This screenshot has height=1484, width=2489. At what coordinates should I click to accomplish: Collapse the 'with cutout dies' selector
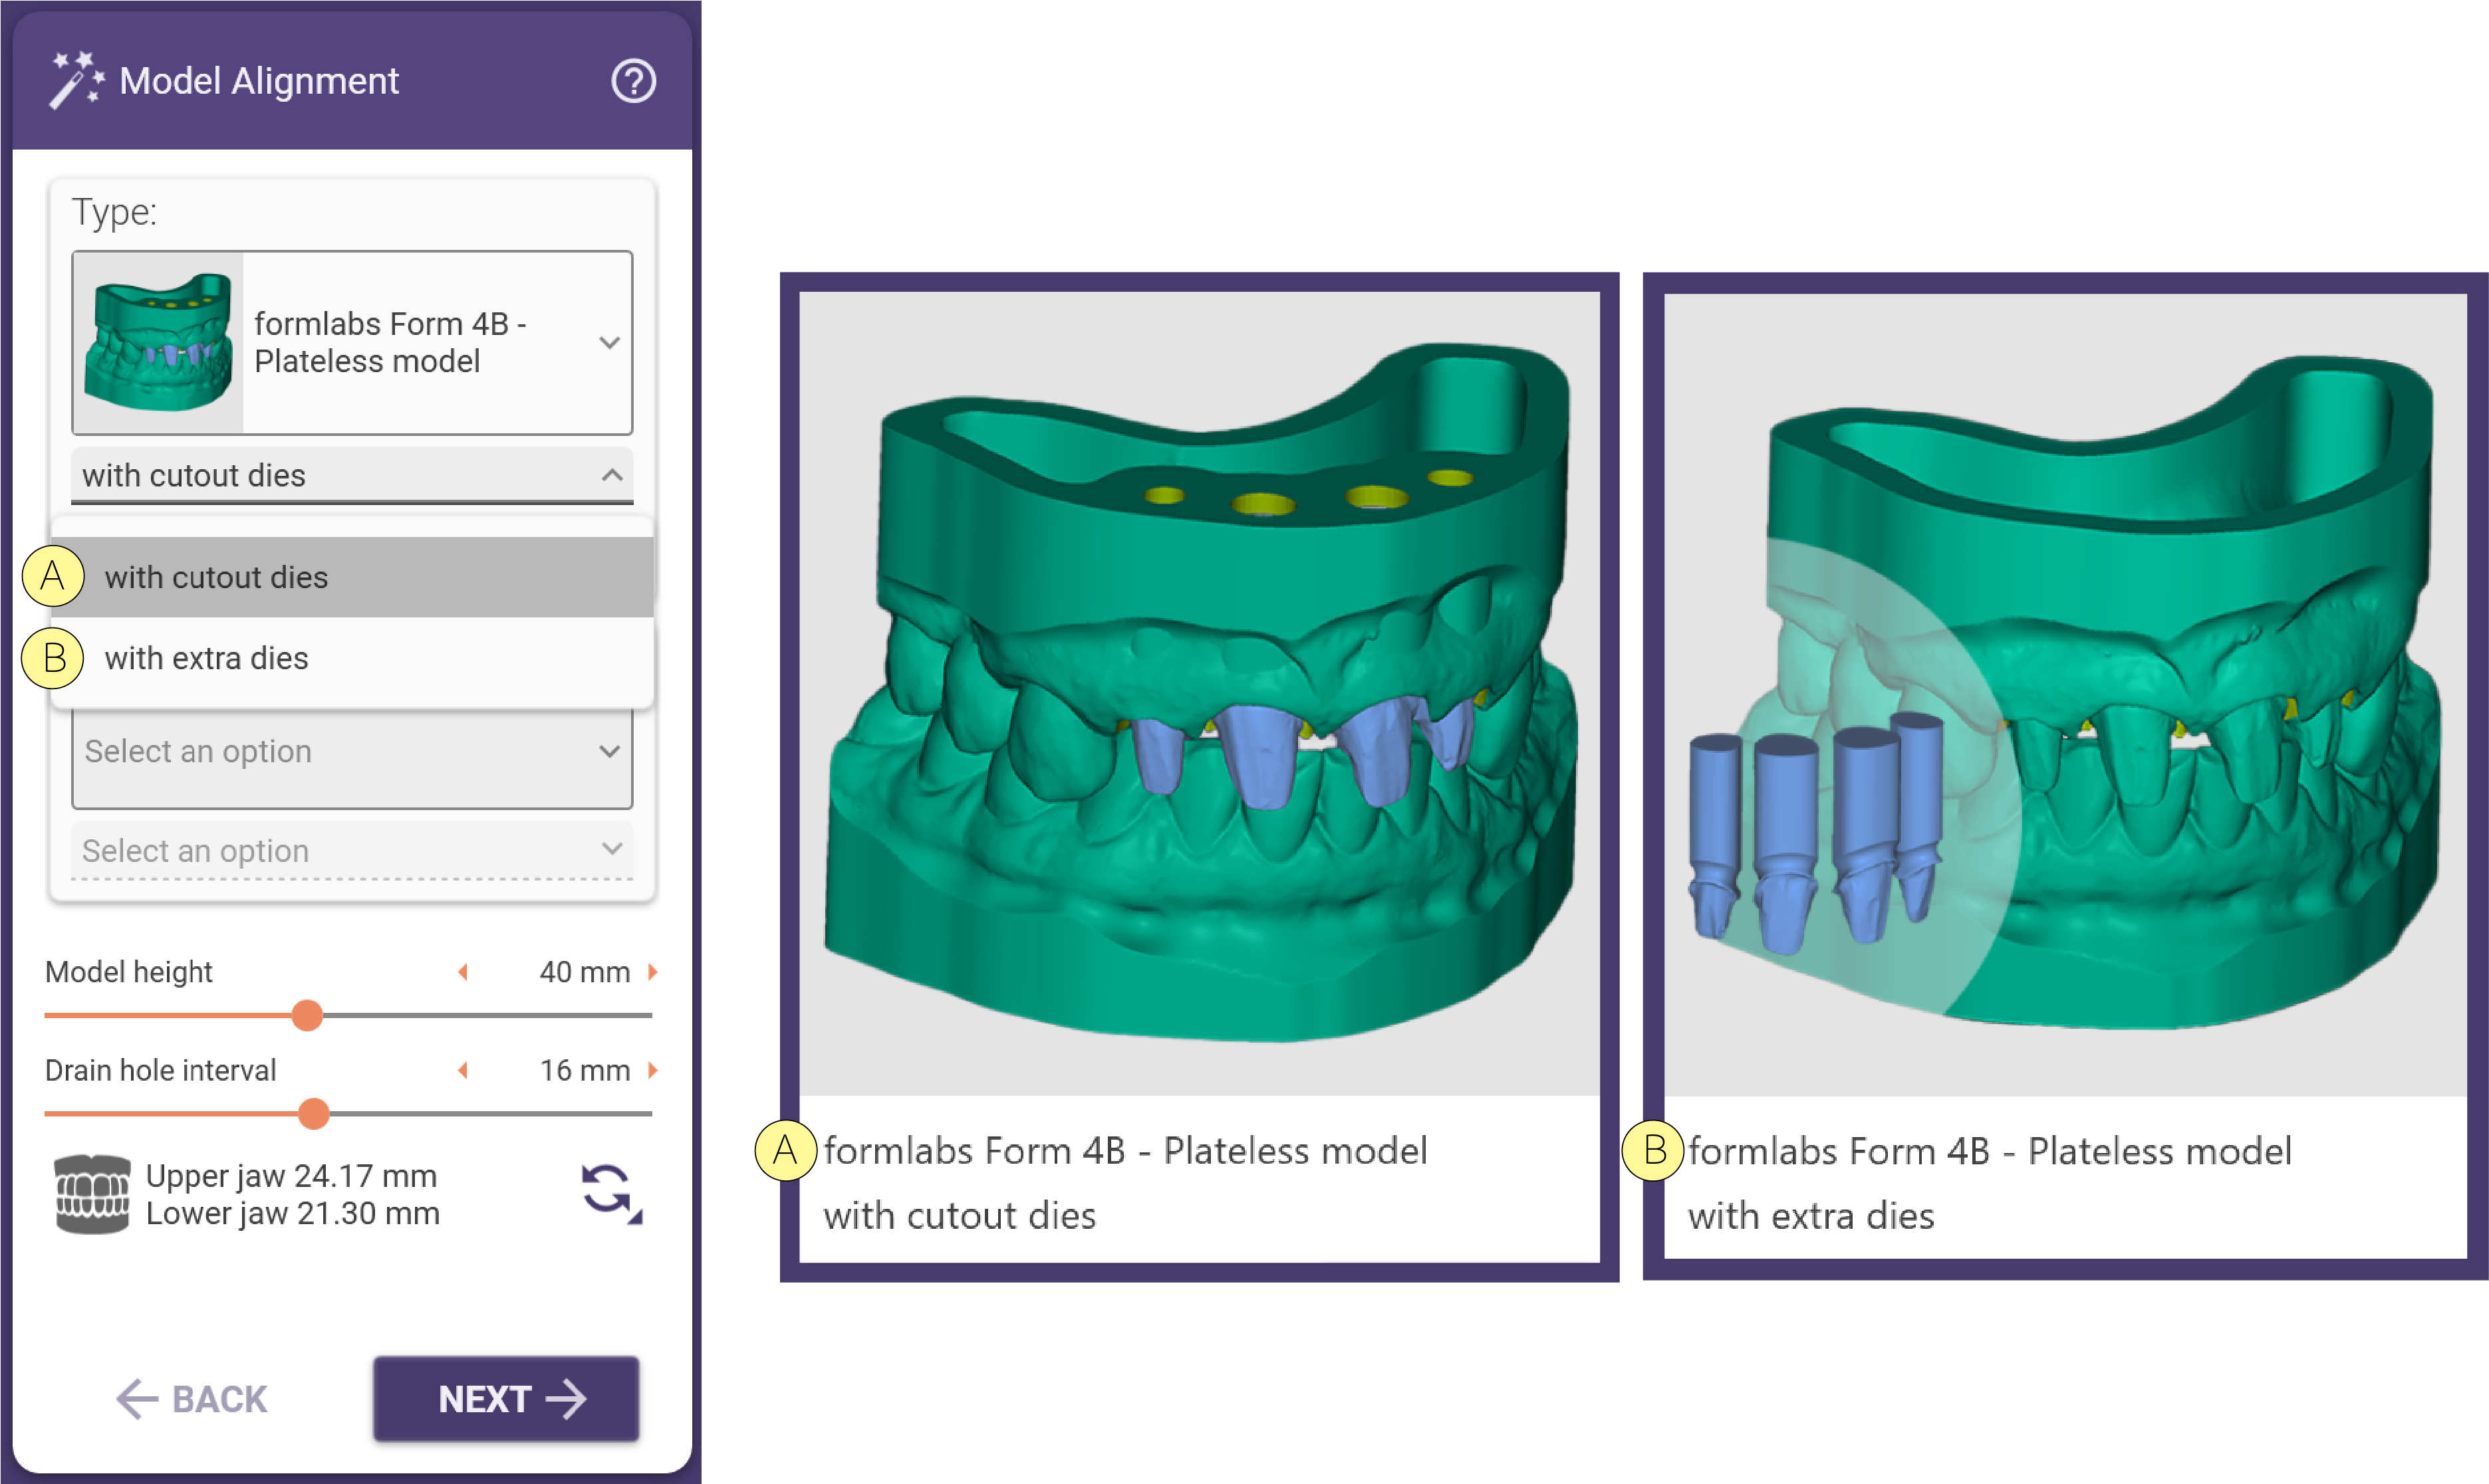click(x=352, y=475)
